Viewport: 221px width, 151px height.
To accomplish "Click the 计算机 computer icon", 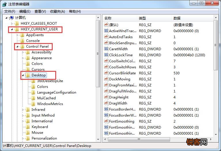I will click(12, 18).
